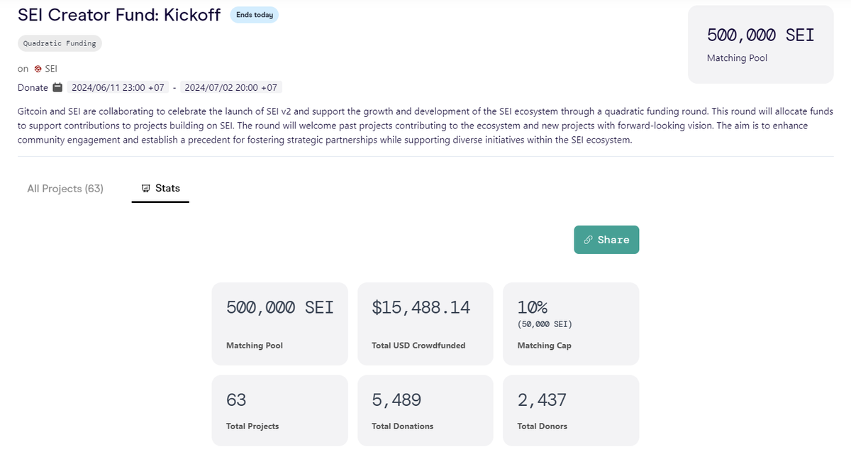851x464 pixels.
Task: Click the Total Projects card showing 63
Action: pos(279,410)
